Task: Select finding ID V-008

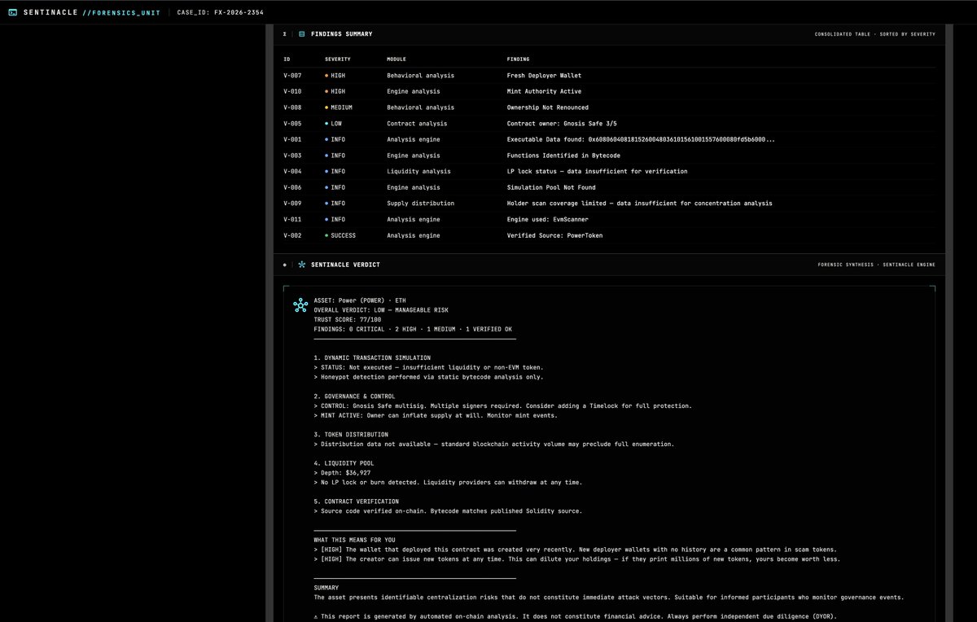Action: click(x=292, y=107)
